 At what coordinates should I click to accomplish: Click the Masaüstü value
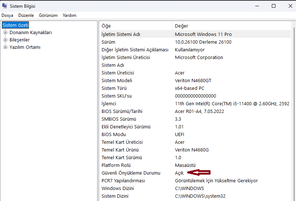(x=185, y=165)
